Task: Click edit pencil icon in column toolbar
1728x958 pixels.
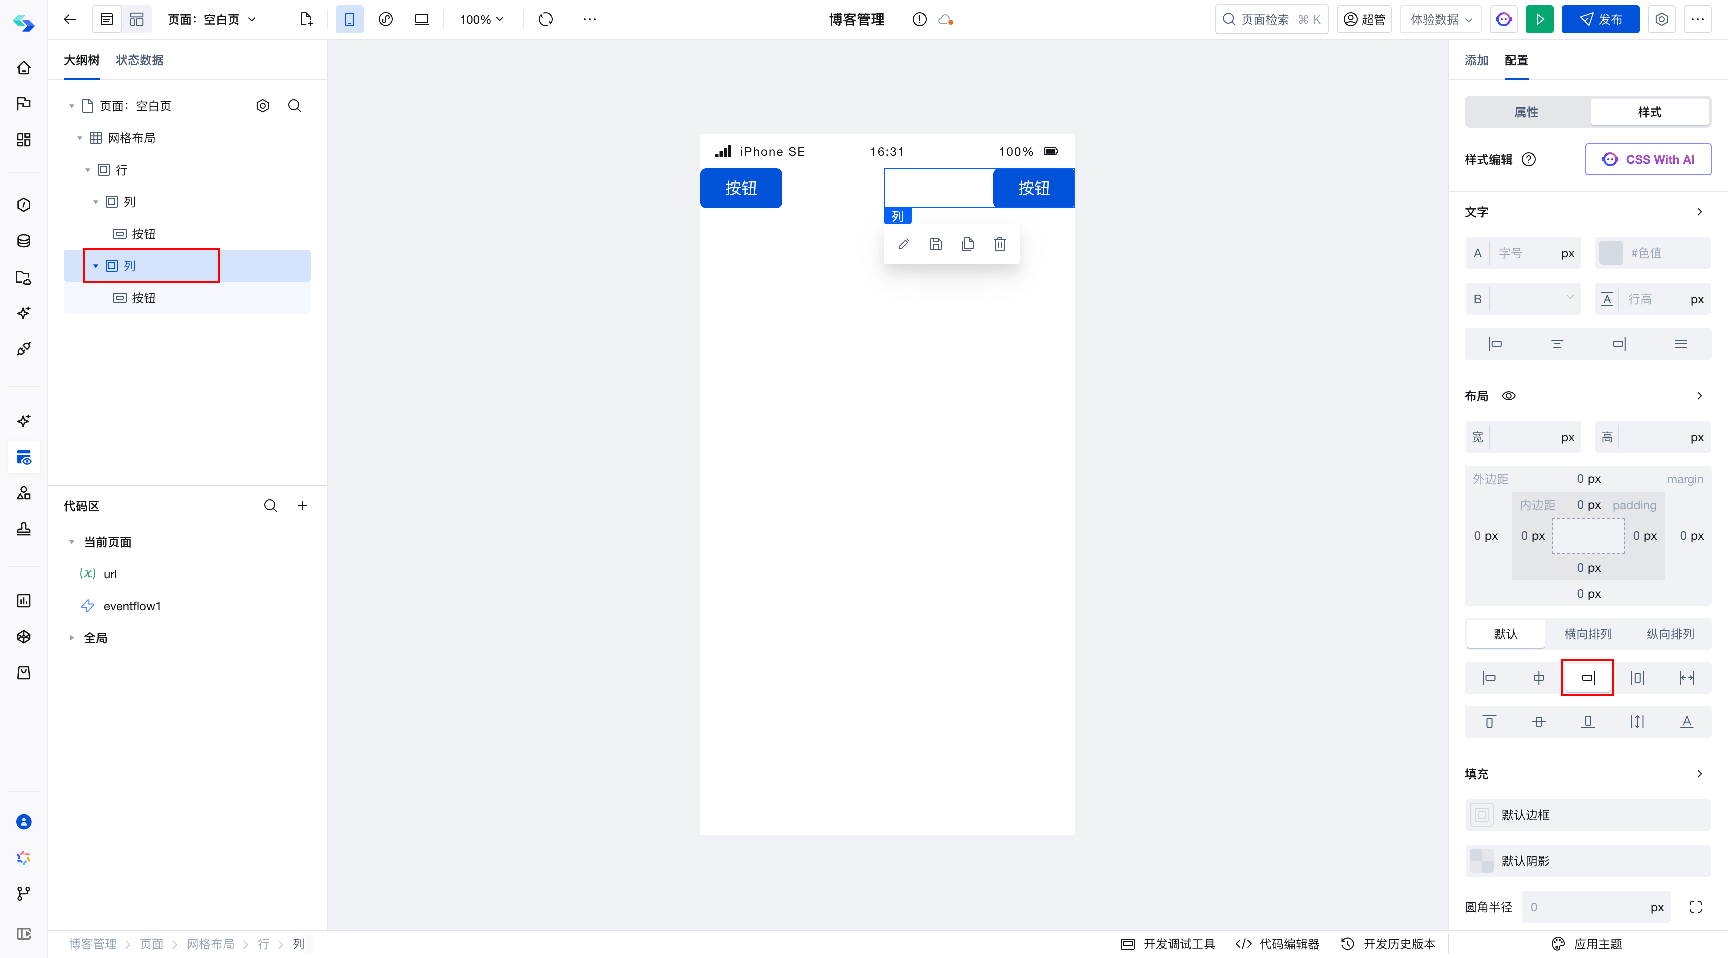Action: point(903,244)
